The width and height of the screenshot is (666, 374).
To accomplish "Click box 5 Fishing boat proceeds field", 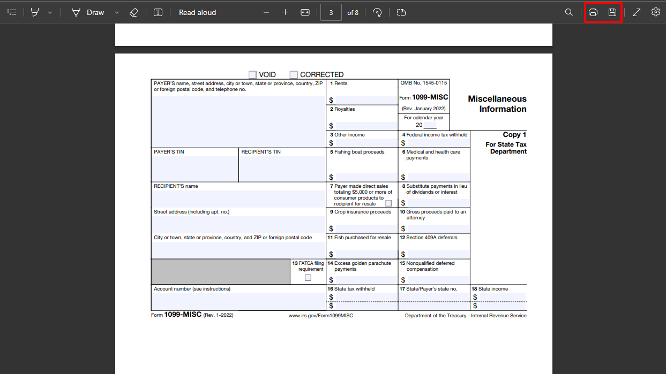I will (366, 177).
